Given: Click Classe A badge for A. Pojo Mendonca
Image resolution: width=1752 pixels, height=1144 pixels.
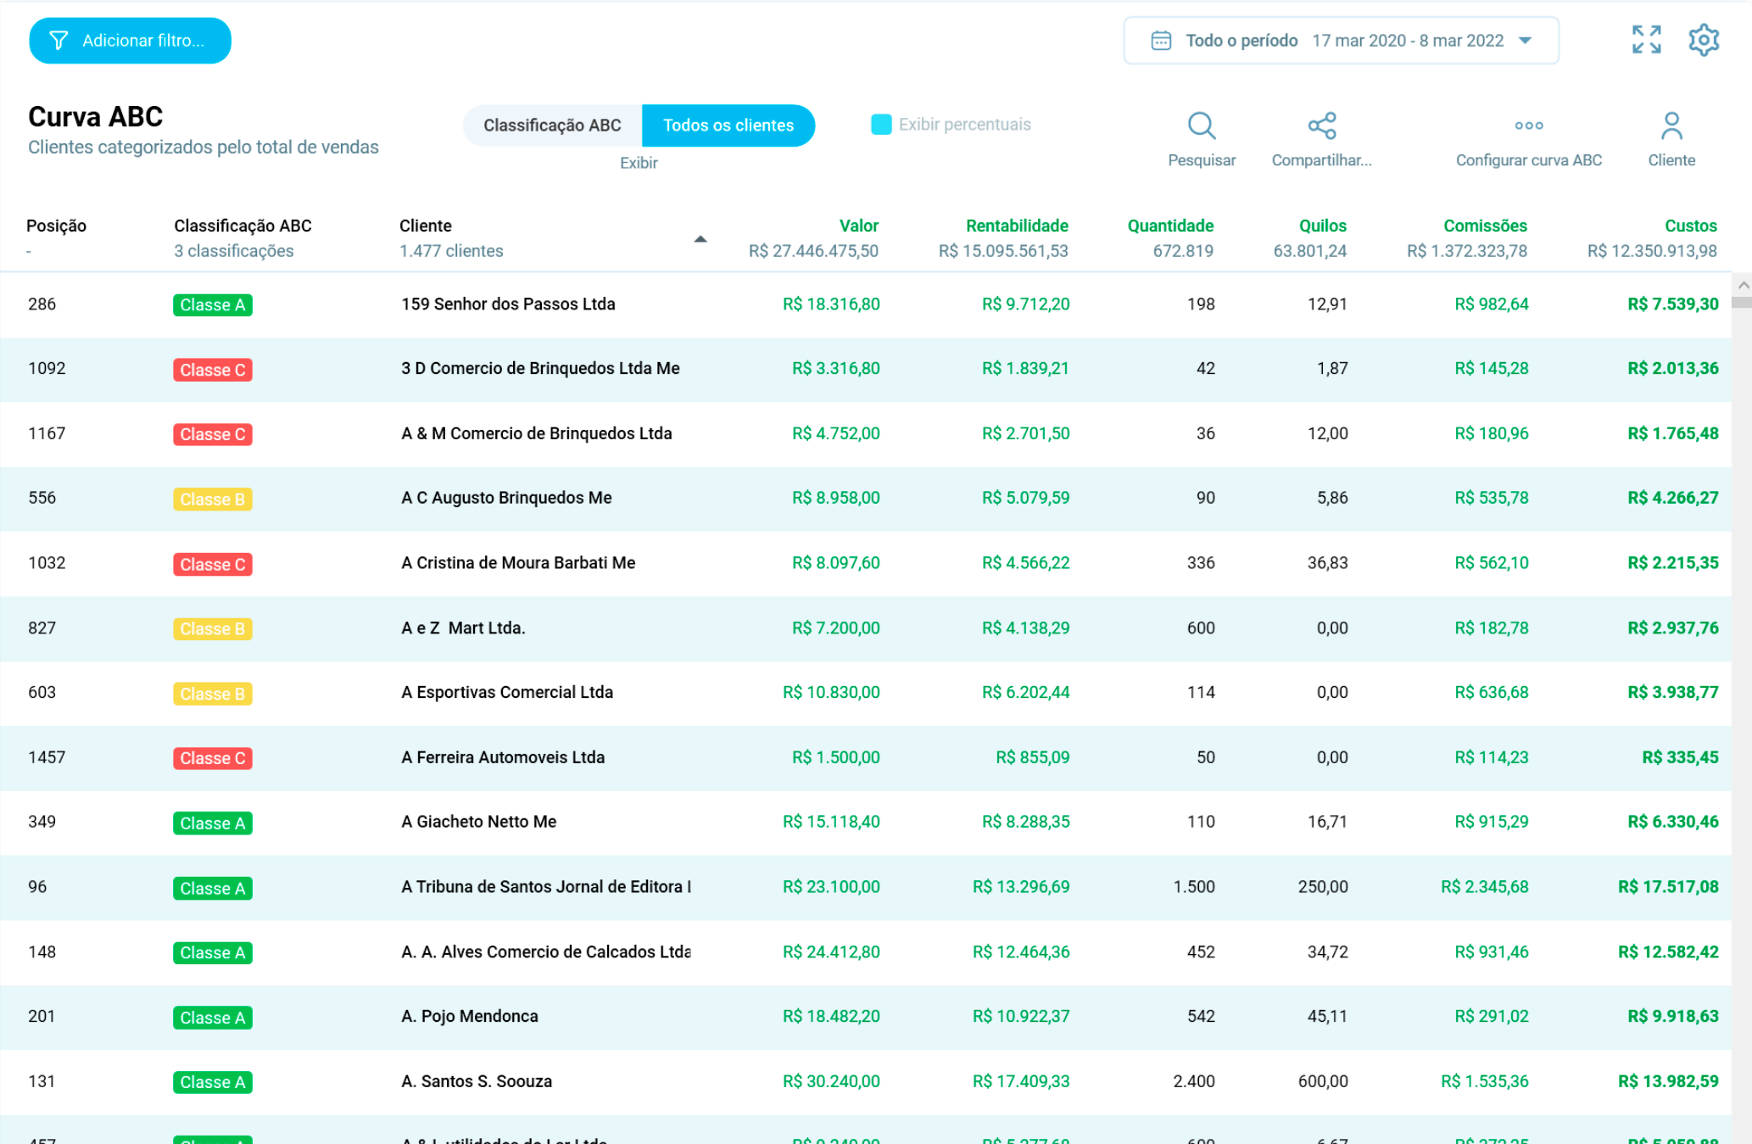Looking at the screenshot, I should 212,1018.
